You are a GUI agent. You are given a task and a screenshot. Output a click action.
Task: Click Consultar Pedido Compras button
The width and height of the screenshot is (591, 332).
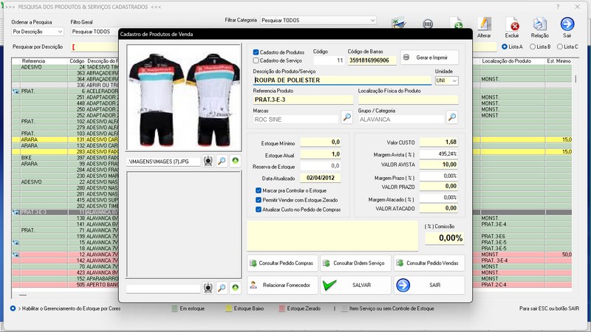pos(282,263)
